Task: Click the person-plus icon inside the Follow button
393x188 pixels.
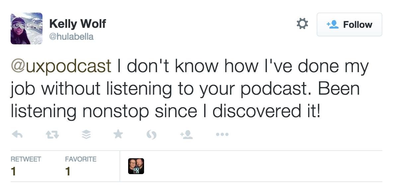Action: (333, 24)
